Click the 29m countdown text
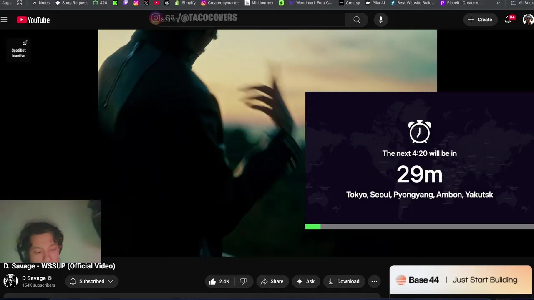Screen dimensions: 534x300 [x=419, y=174]
